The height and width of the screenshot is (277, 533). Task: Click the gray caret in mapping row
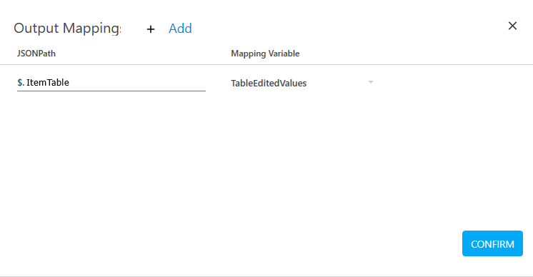[371, 82]
